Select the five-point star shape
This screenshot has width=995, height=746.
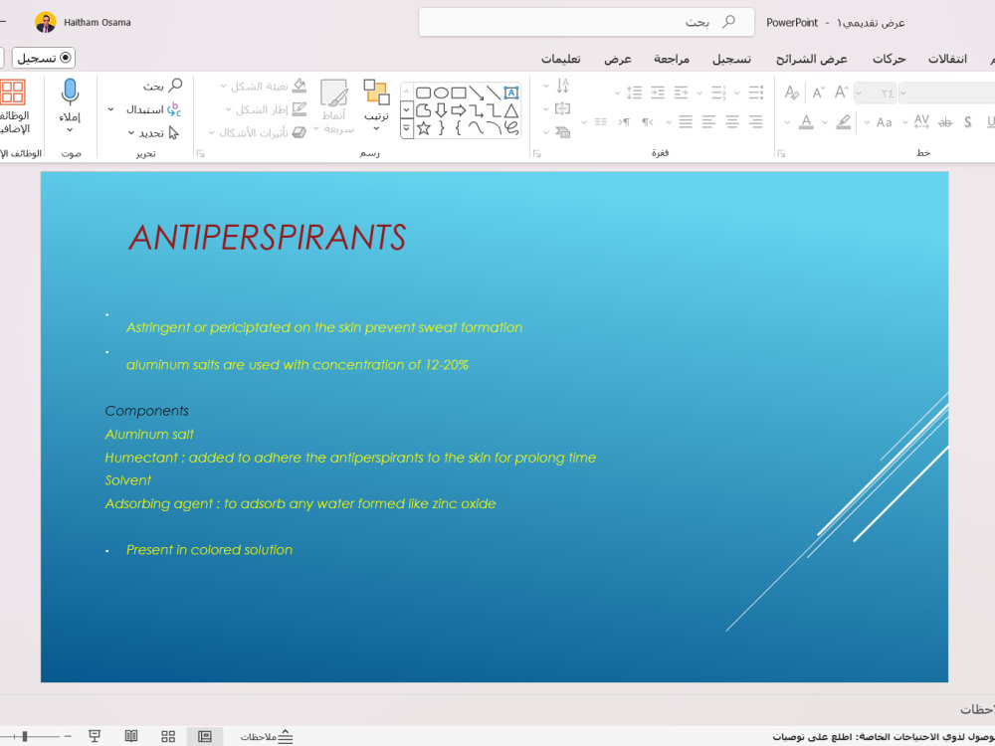pyautogui.click(x=423, y=128)
